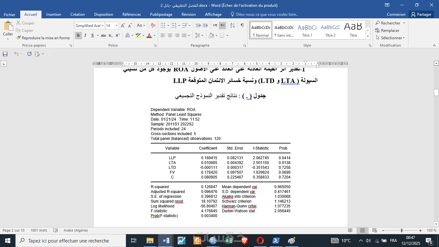The height and width of the screenshot is (247, 439).
Task: Switch to the Création tab
Action: pos(78,14)
